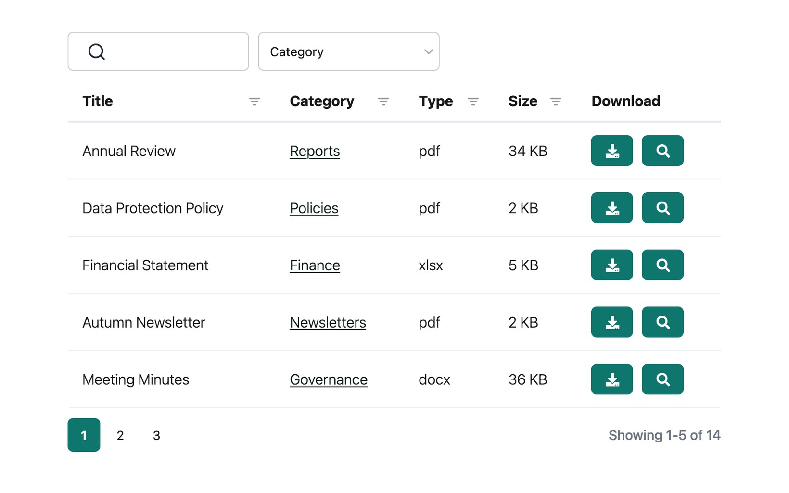Open the Finance category link
This screenshot has height=493, width=789.
[x=315, y=265]
